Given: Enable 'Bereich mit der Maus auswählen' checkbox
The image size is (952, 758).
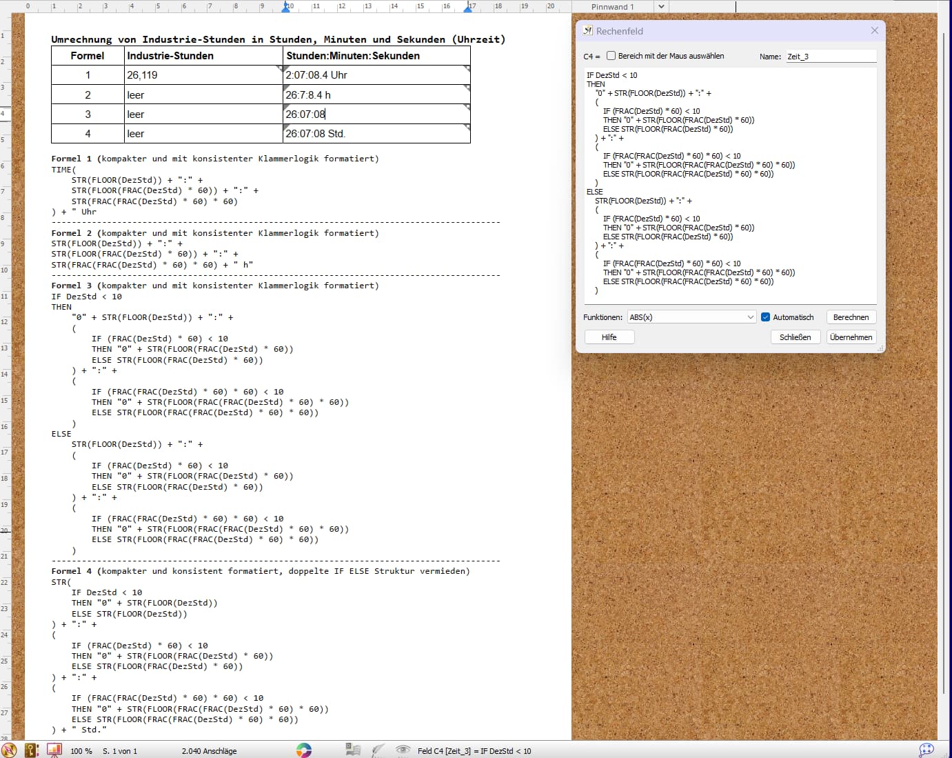Looking at the screenshot, I should [611, 57].
